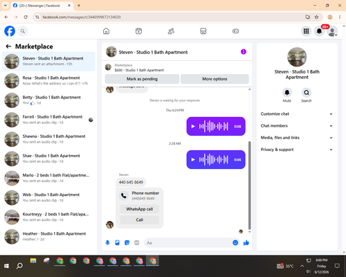The height and width of the screenshot is (277, 346).
Task: Open a new browser tab
Action: point(79,6)
